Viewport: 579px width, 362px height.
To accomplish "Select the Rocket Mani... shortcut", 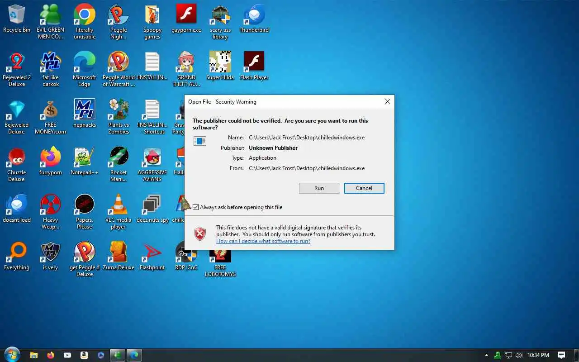I will click(x=119, y=164).
